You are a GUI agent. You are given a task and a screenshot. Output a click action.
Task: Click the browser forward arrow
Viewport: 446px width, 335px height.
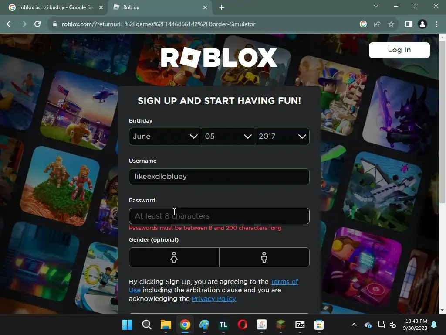[24, 24]
